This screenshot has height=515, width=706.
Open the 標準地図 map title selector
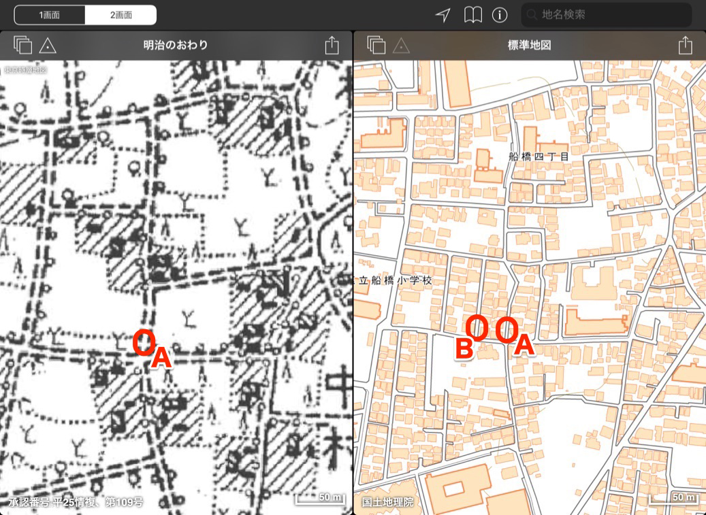(x=529, y=46)
